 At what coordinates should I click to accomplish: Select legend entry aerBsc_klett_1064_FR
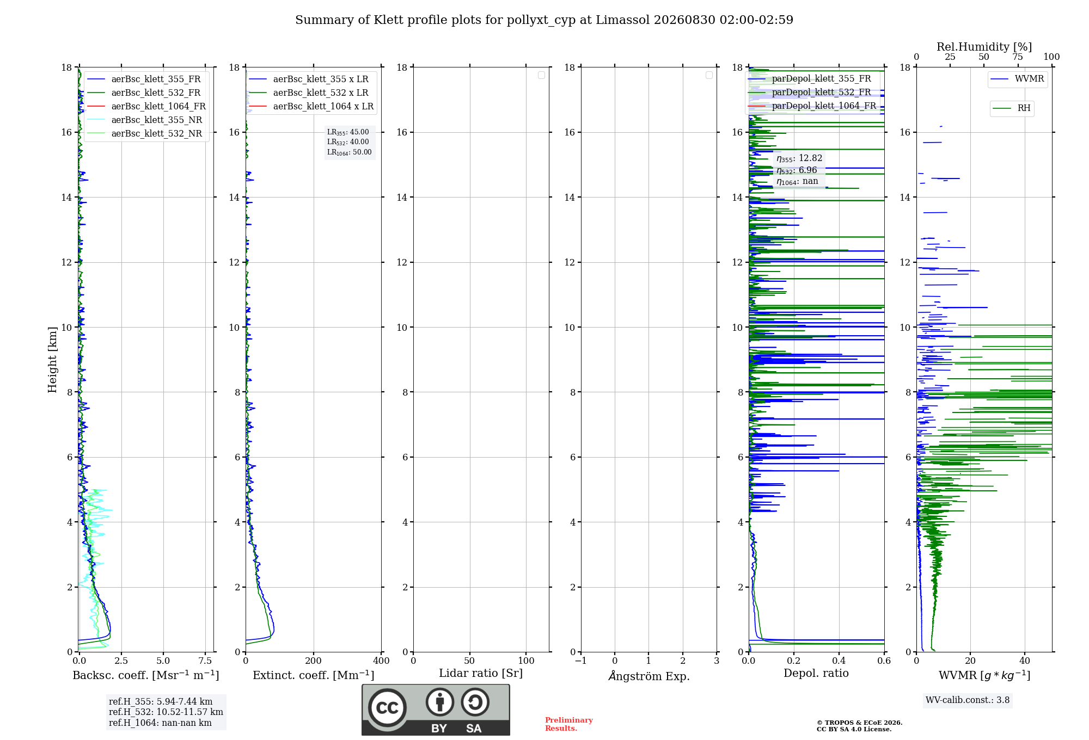[146, 106]
